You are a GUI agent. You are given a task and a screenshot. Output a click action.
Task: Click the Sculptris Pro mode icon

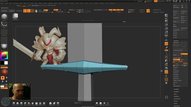pos(36,11)
